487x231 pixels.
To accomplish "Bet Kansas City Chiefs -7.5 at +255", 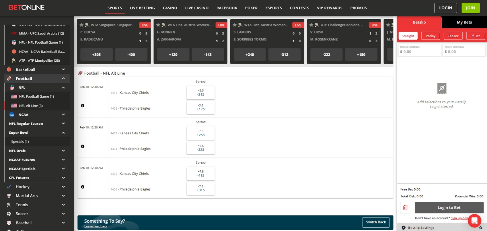I will pos(201,133).
